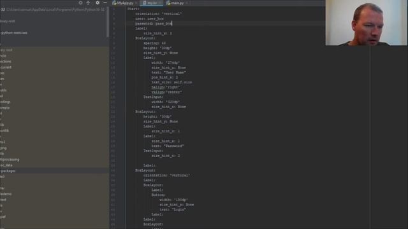Select the python exercises project entry
Image resolution: width=408 pixels, height=229 pixels.
(14, 32)
